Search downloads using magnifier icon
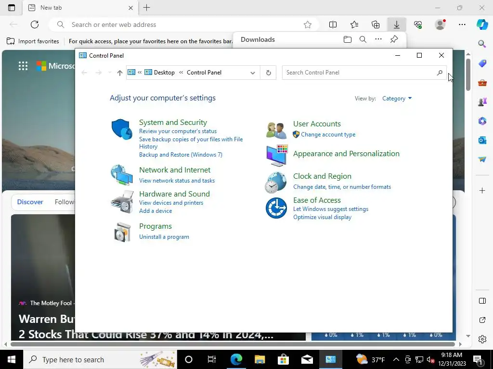Screen dimensions: 493x369 tap(363, 39)
